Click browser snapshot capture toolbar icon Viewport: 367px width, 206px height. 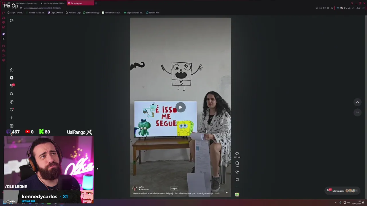(x=321, y=8)
